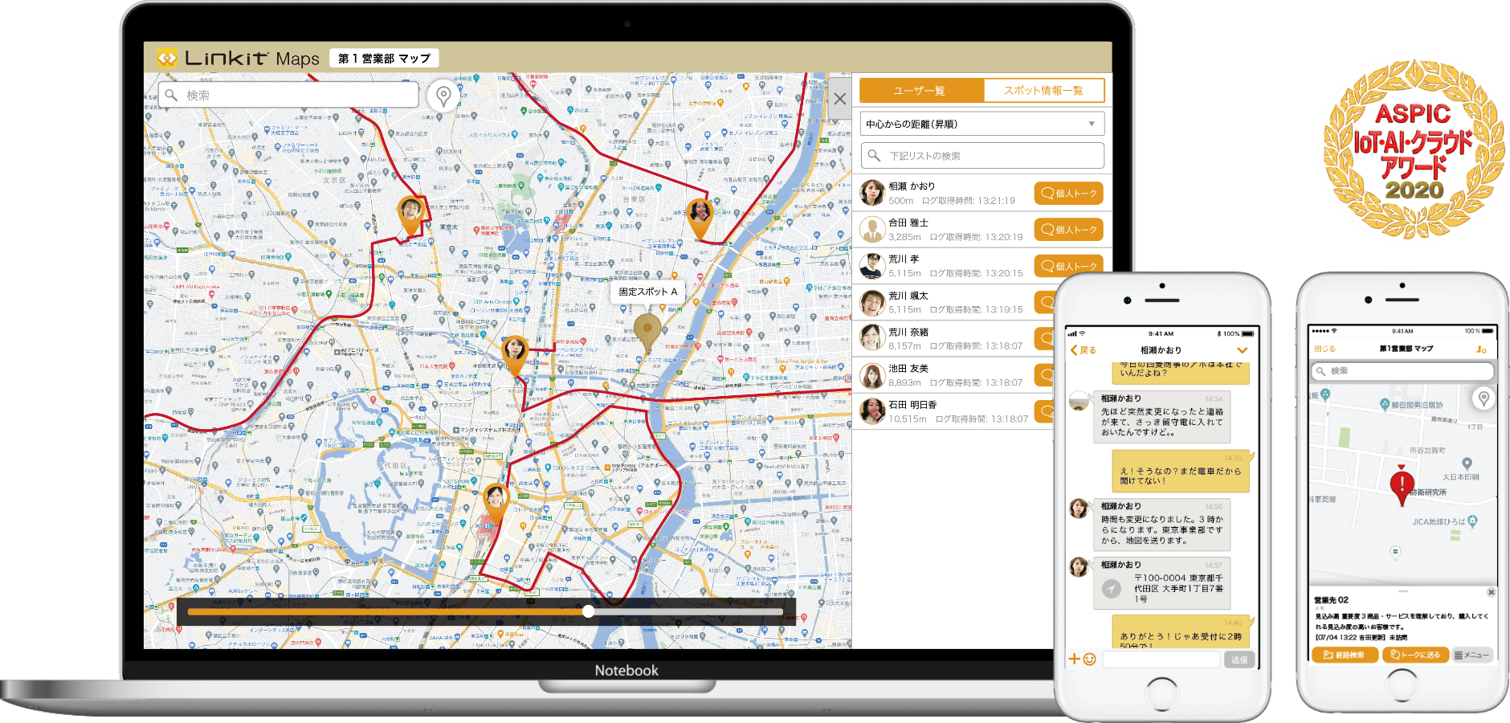1510x723 pixels.
Task: Tap the 送信 button to send the chat message
Action: click(1239, 659)
